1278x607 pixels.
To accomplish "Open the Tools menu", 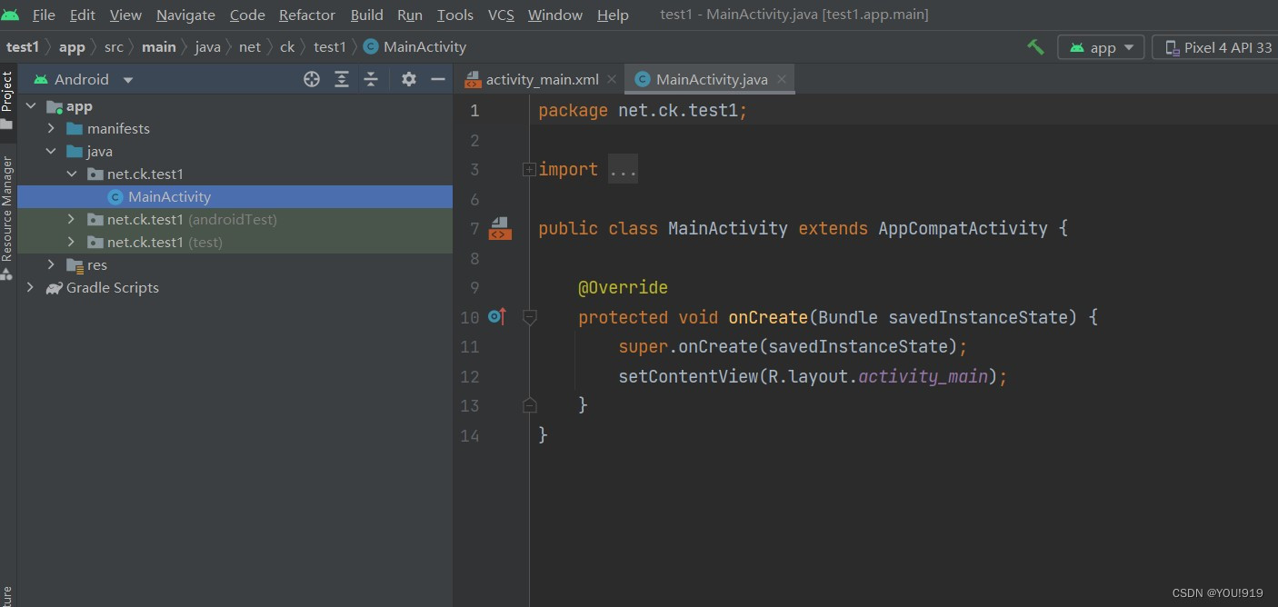I will pyautogui.click(x=454, y=15).
